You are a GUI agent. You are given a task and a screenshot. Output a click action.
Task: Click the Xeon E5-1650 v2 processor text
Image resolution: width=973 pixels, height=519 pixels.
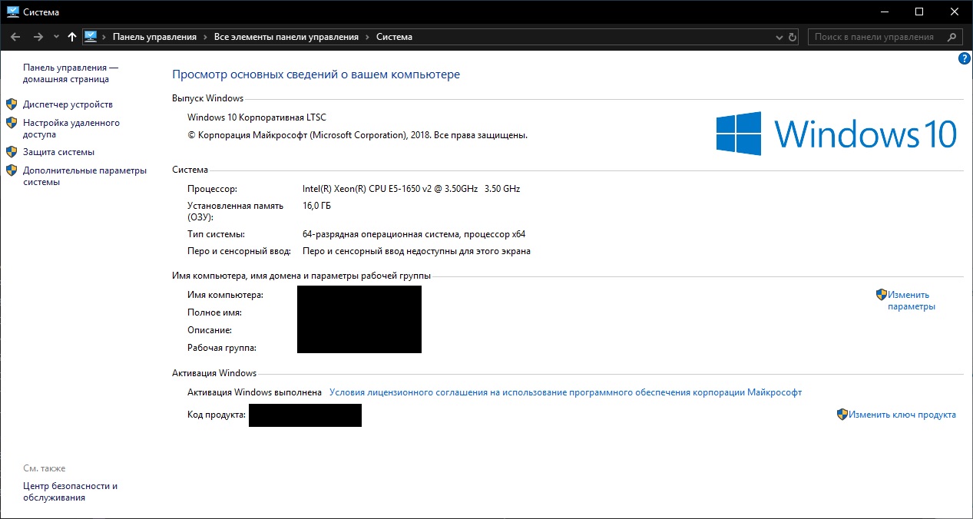tap(412, 189)
